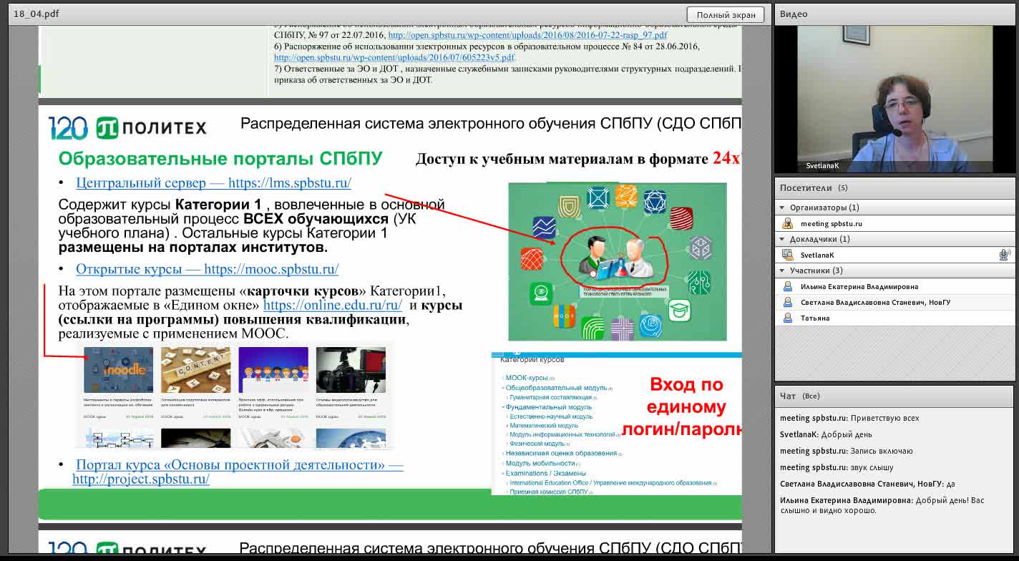Click the participant icon beside Татьяна
The image size is (1019, 561).
(788, 318)
